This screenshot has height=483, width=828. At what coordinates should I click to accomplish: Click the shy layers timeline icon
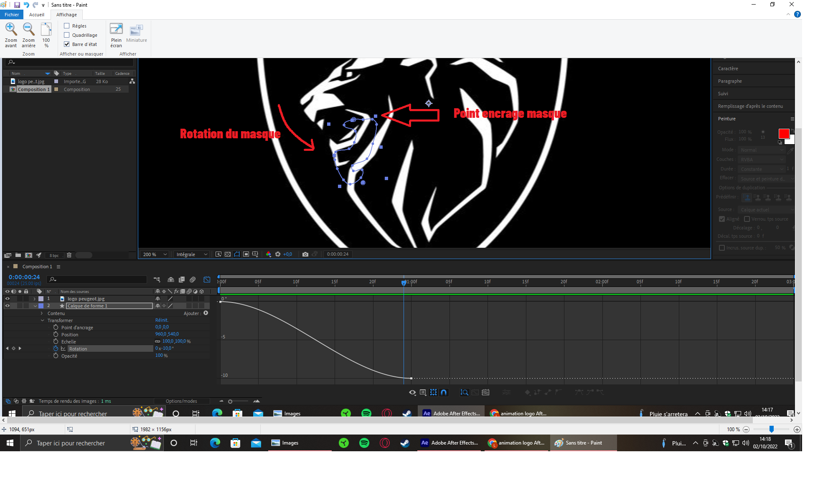click(171, 280)
